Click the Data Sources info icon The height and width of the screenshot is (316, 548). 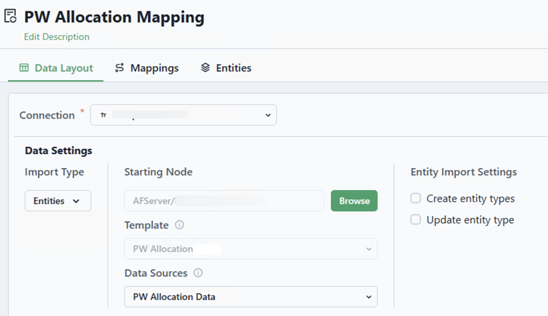pyautogui.click(x=198, y=273)
